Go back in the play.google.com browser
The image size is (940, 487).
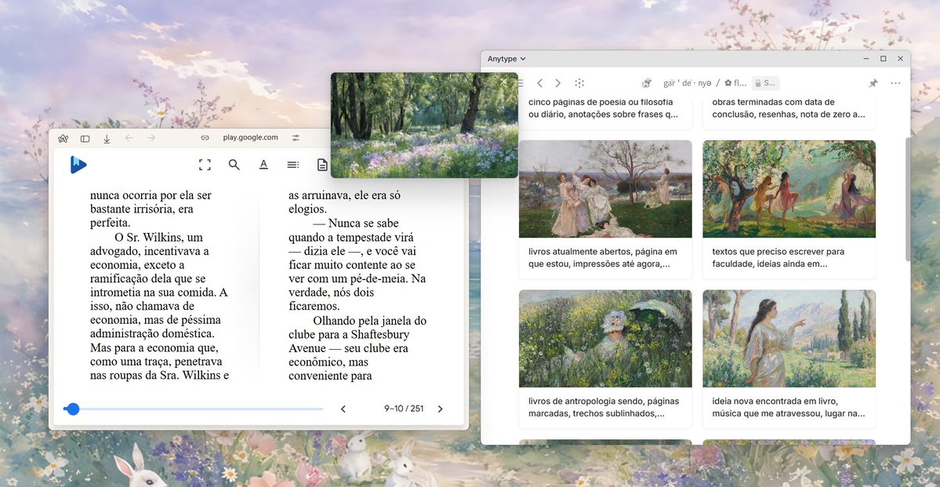pos(129,138)
